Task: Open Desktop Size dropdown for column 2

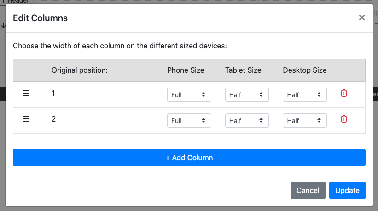Action: [304, 121]
